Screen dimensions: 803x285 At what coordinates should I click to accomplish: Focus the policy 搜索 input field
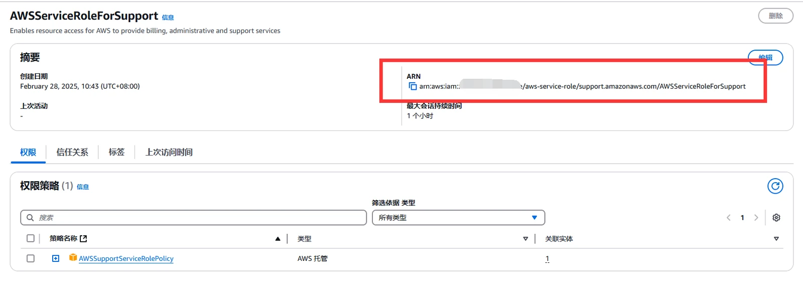pyautogui.click(x=193, y=217)
